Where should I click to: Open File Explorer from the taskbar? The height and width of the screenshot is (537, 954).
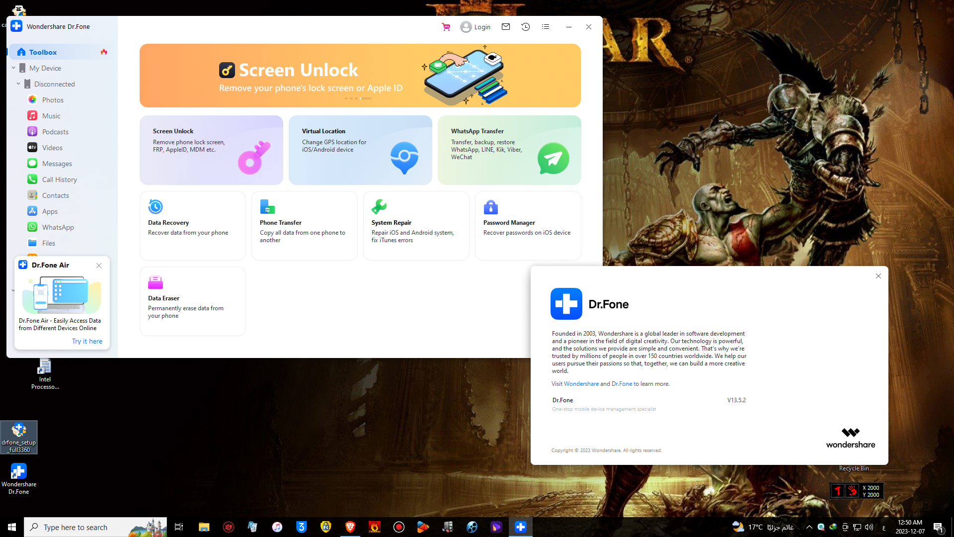pyautogui.click(x=204, y=527)
